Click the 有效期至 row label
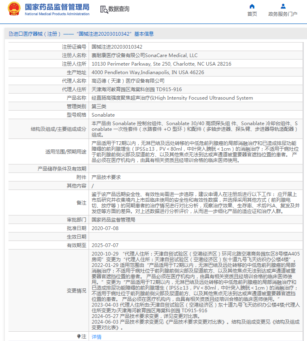Image resolution: width=307 pixels, height=341 pixels. coord(76,245)
